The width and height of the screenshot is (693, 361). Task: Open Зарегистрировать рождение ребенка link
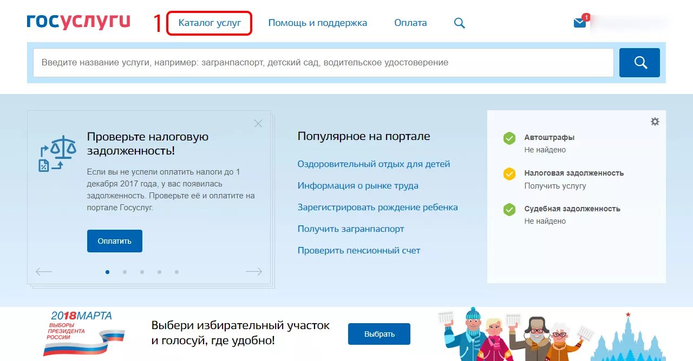click(x=377, y=207)
